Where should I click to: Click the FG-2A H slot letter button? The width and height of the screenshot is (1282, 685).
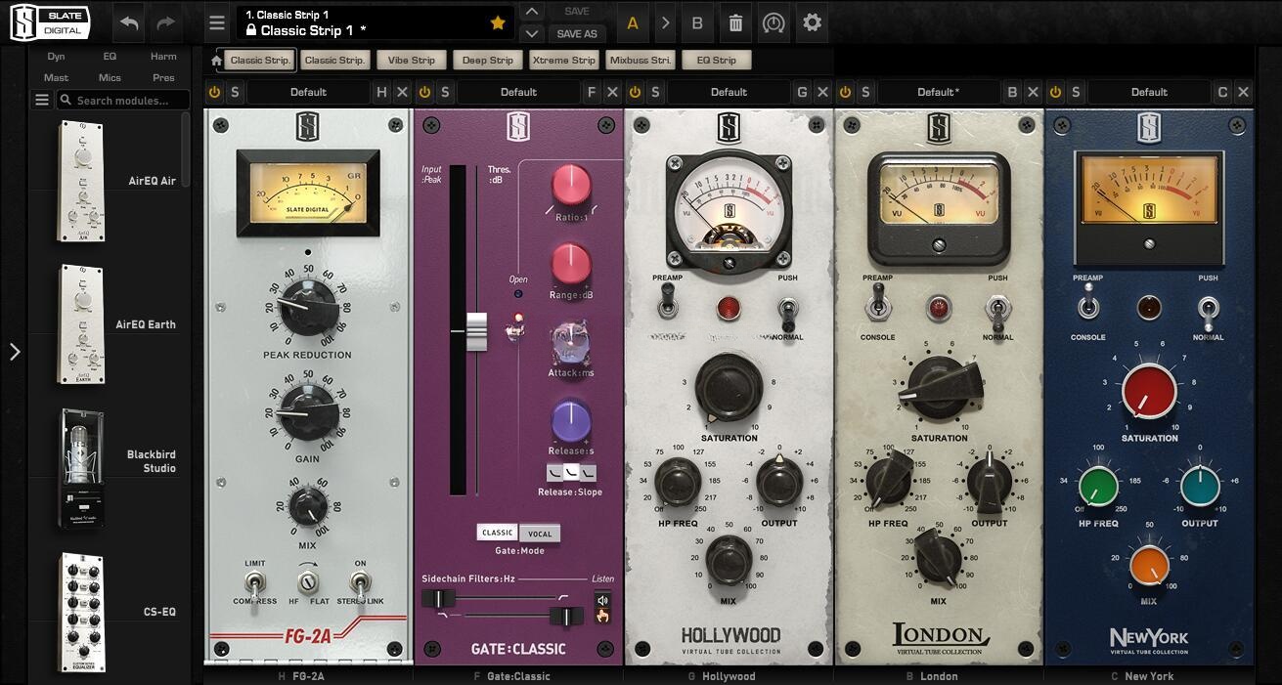(381, 92)
